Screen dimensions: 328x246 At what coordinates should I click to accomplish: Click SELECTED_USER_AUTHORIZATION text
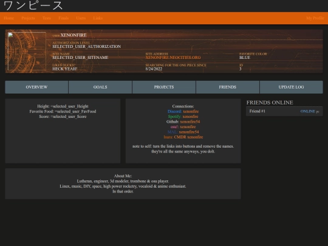[x=87, y=46]
